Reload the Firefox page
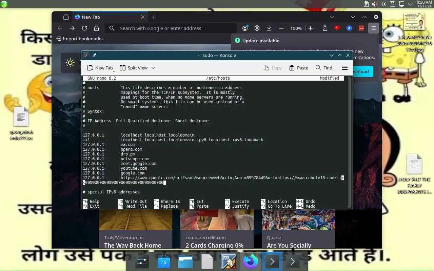The width and height of the screenshot is (434, 271). coord(84,28)
